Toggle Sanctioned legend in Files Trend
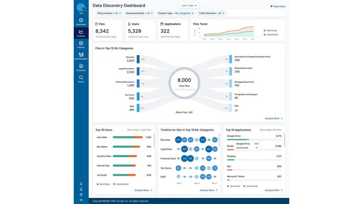 (270, 30)
